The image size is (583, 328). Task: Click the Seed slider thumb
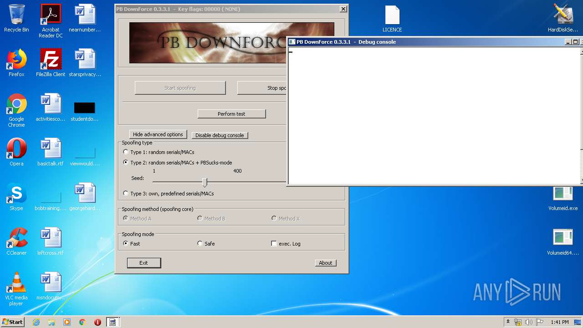[205, 182]
